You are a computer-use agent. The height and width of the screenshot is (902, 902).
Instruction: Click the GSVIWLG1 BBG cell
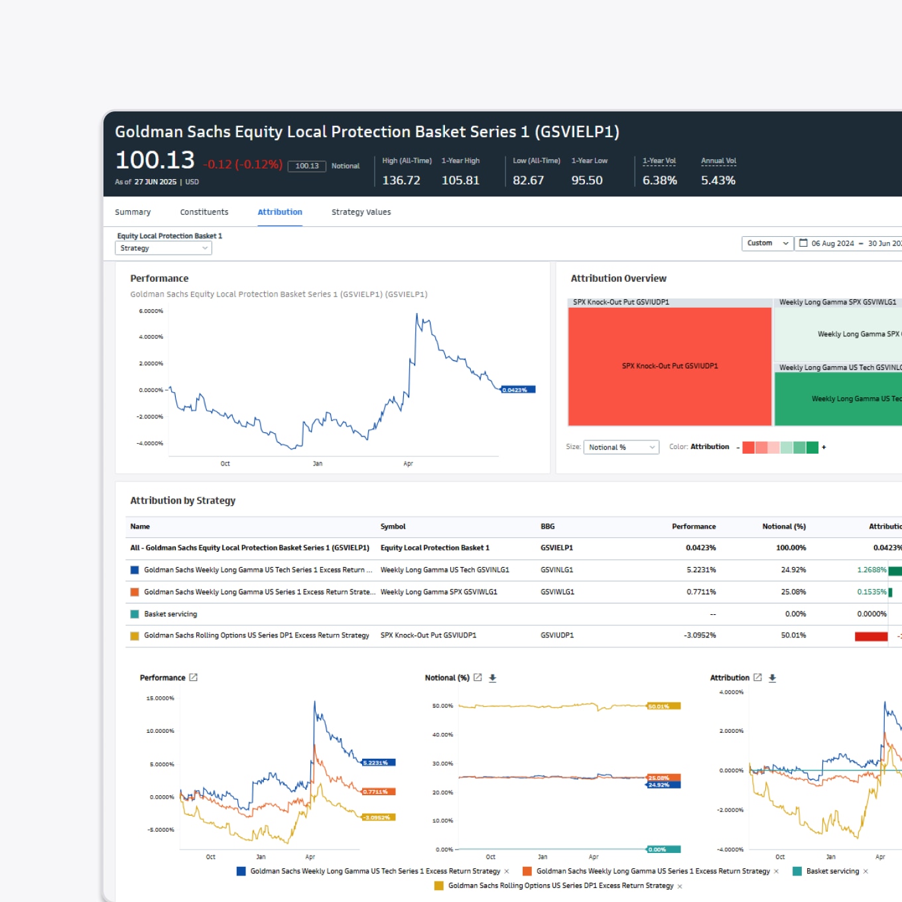(557, 592)
